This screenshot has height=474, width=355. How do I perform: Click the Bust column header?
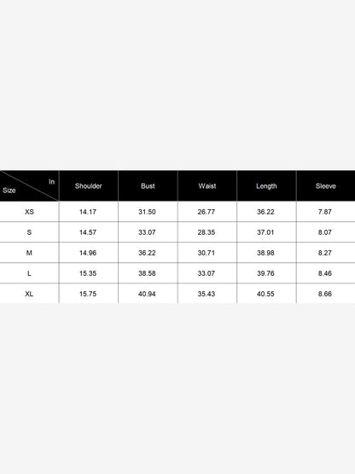coord(148,186)
